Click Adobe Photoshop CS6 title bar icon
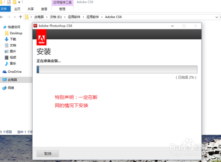The width and height of the screenshot is (221, 162). [x=35, y=26]
